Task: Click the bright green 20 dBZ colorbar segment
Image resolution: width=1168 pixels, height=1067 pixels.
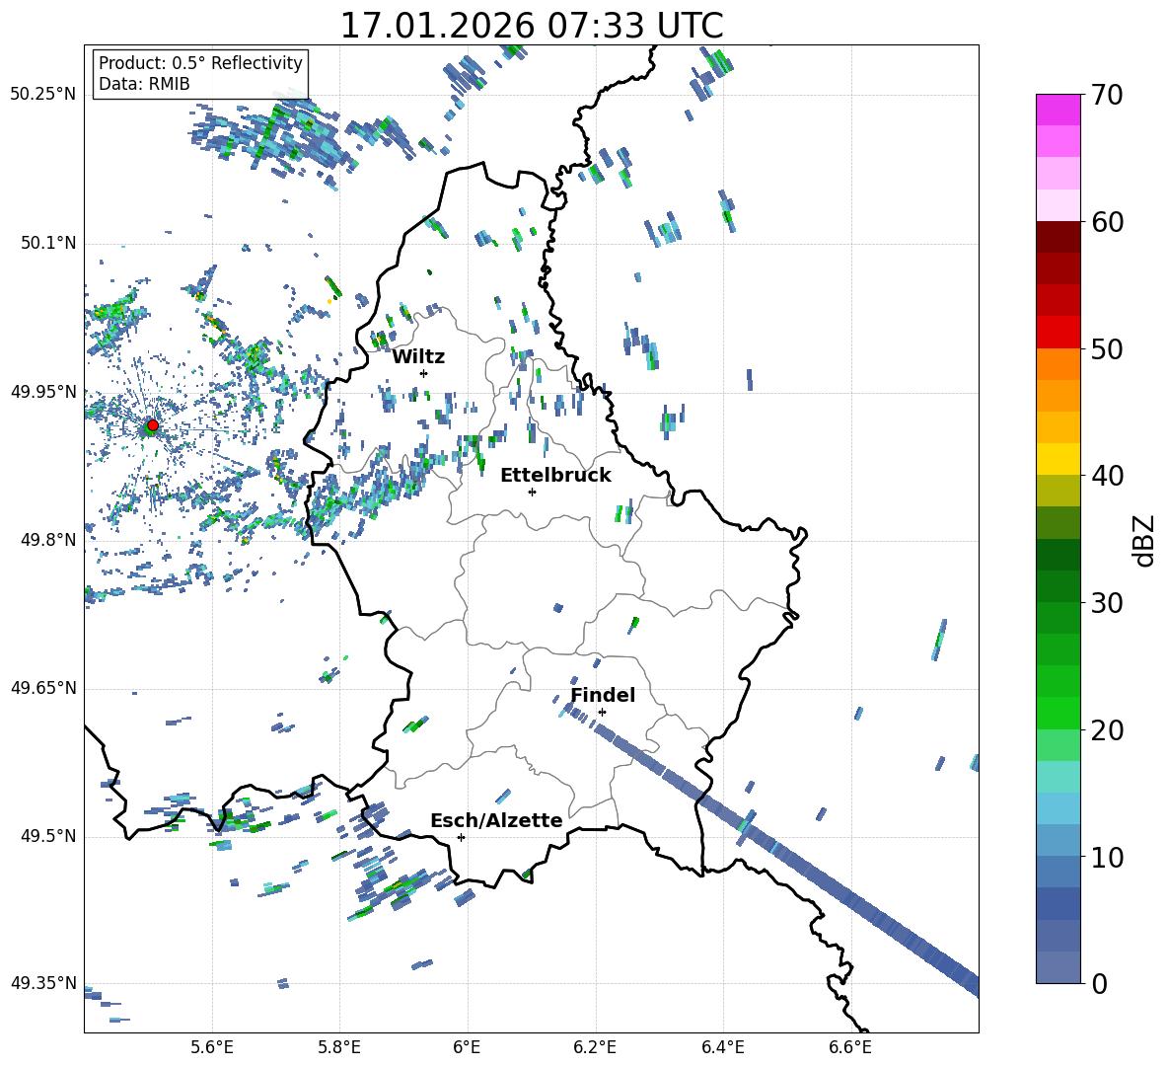Action: click(x=1058, y=713)
